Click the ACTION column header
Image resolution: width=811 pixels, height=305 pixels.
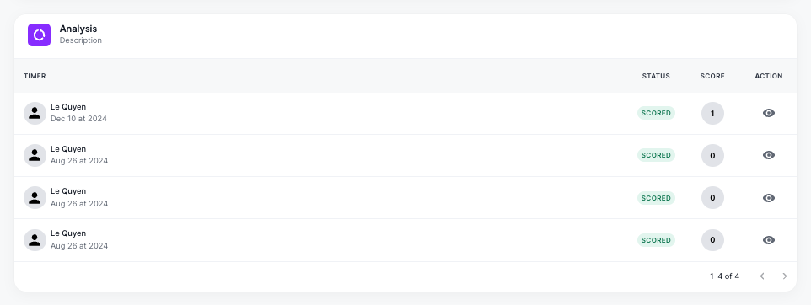[769, 76]
